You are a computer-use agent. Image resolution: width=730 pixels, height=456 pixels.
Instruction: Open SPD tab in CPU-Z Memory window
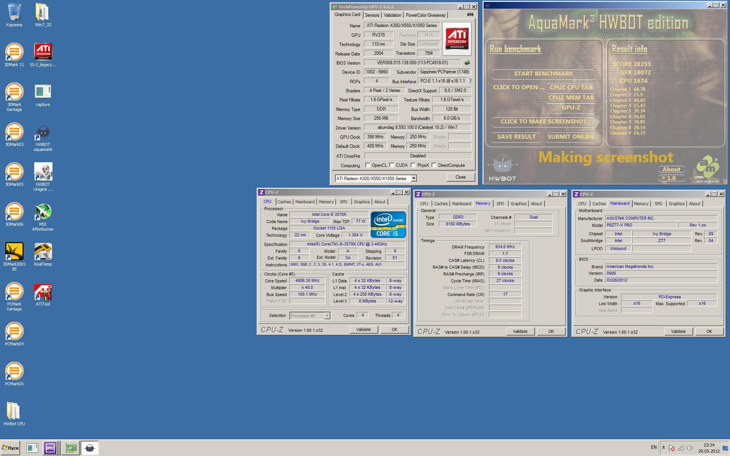click(x=500, y=204)
